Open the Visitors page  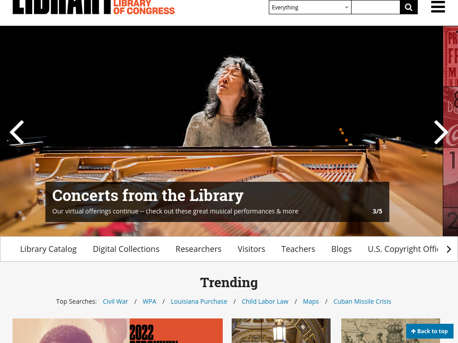[251, 249]
